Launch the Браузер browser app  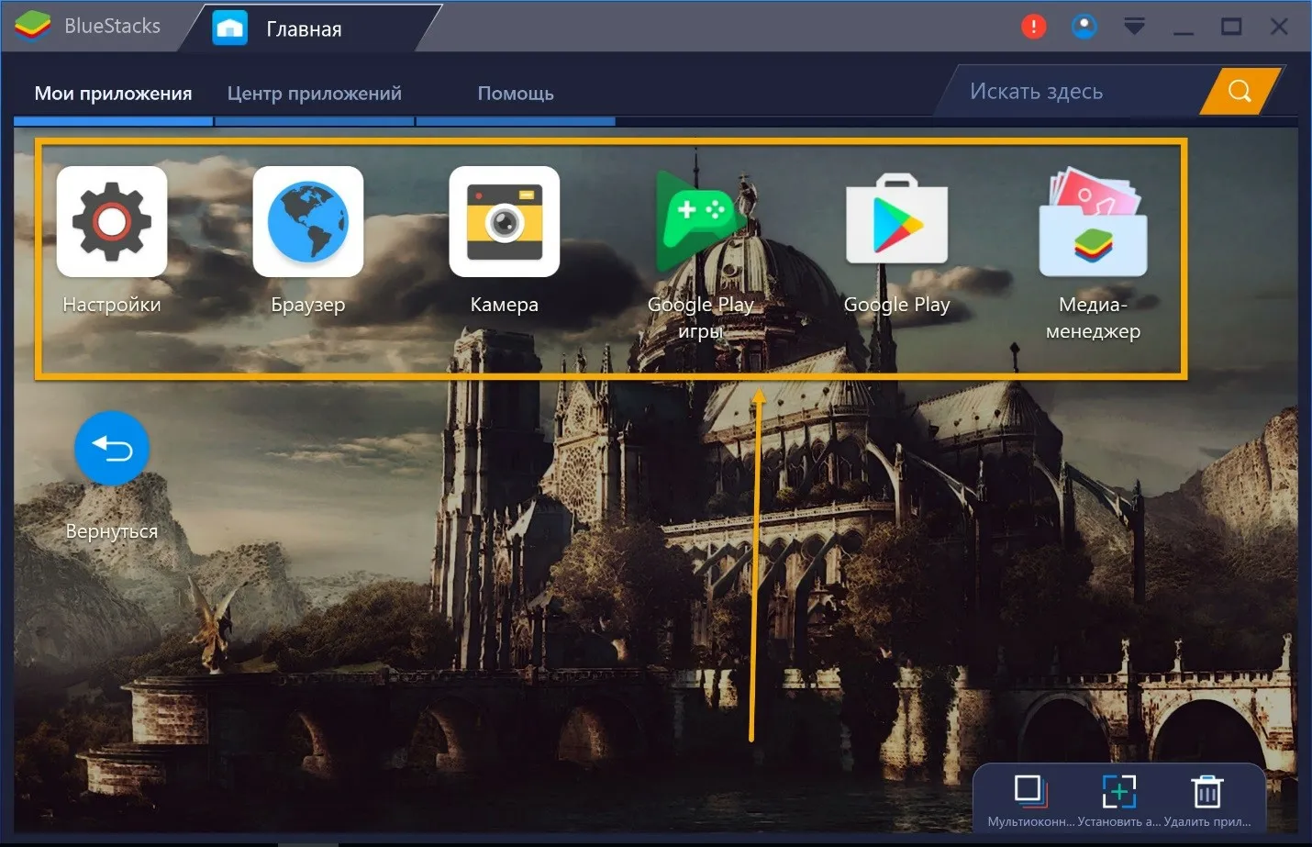coord(308,222)
